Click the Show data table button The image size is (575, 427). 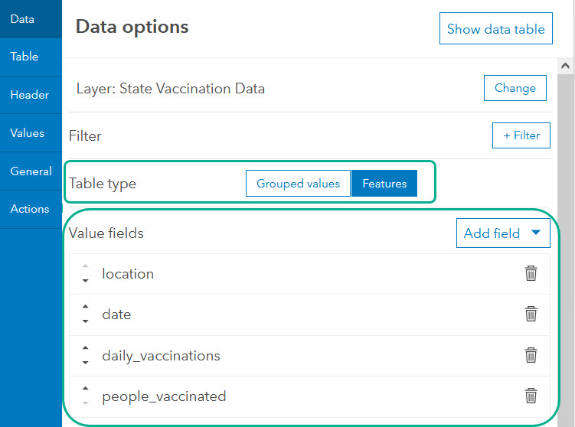(495, 29)
